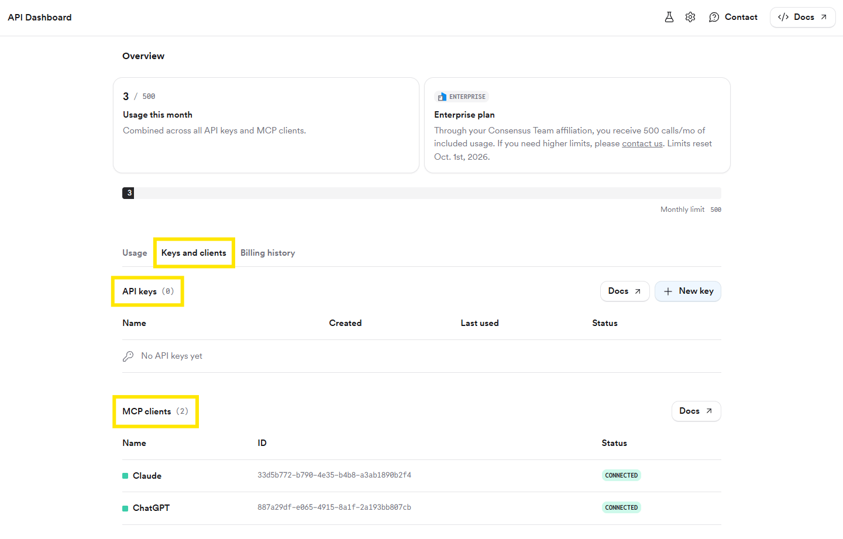Click the Contact link in header
Viewport: 843px width, 539px height.
point(733,17)
